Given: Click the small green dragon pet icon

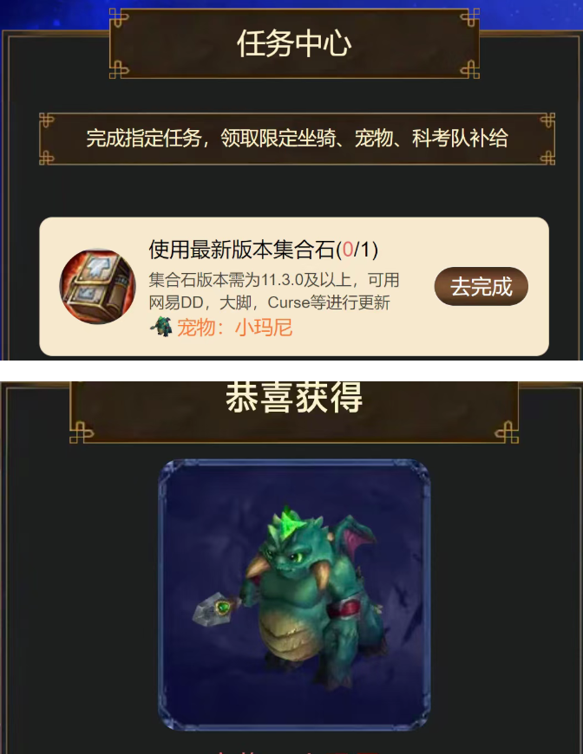Looking at the screenshot, I should pyautogui.click(x=161, y=328).
